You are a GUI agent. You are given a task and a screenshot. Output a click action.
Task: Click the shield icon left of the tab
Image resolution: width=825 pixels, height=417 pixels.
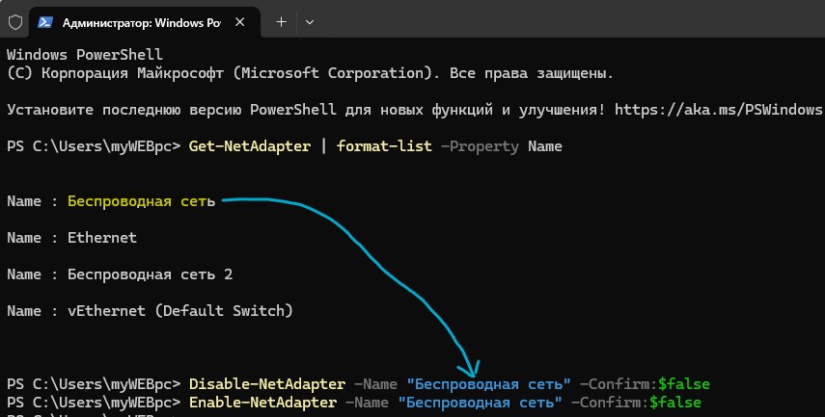click(15, 22)
